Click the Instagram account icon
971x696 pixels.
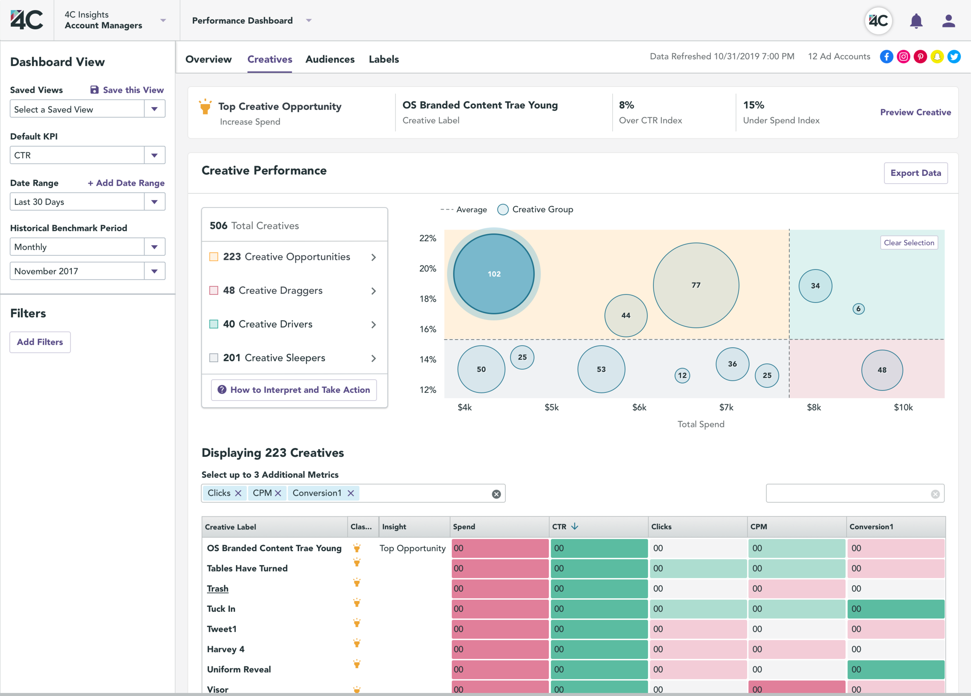coord(903,56)
